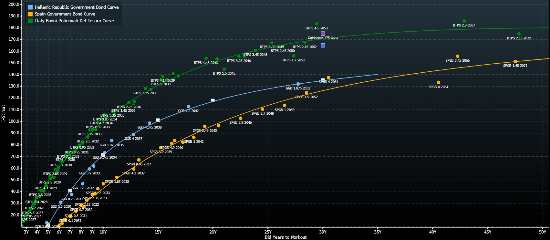This screenshot has width=550, height=240.
Task: Click the GGB 4.2 2042 blue data point
Action: pyautogui.click(x=189, y=107)
